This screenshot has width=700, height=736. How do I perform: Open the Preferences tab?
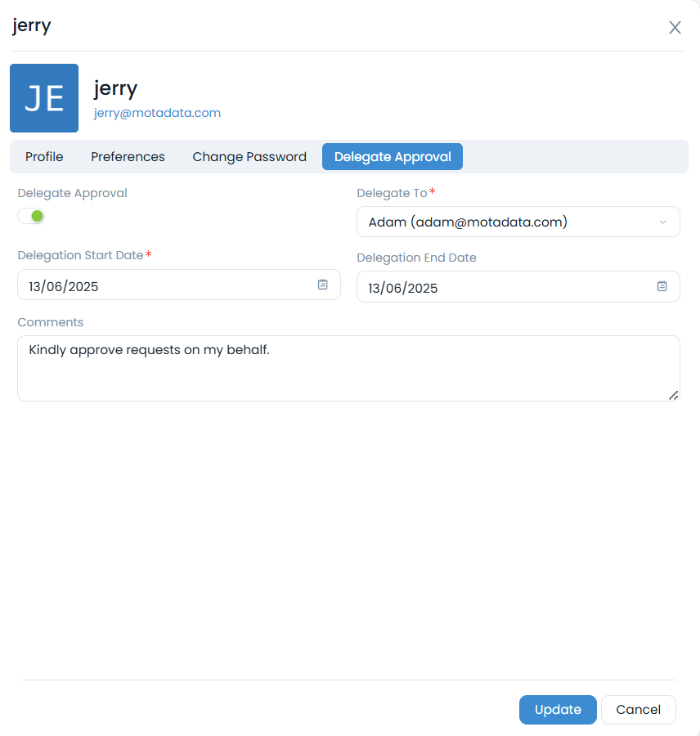point(128,157)
